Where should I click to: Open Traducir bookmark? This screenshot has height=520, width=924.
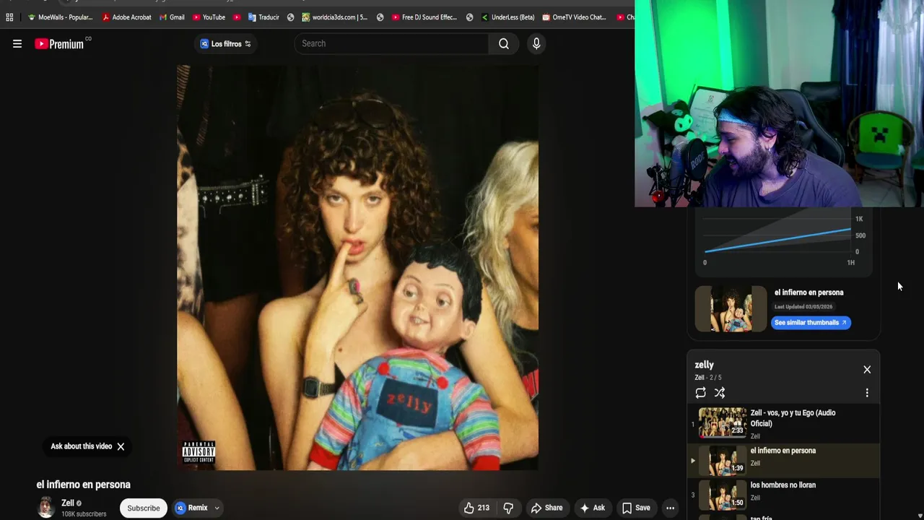[263, 17]
